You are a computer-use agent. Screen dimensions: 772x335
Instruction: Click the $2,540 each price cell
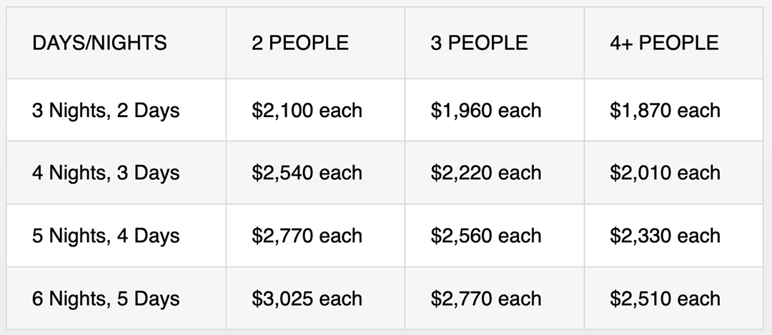click(307, 173)
